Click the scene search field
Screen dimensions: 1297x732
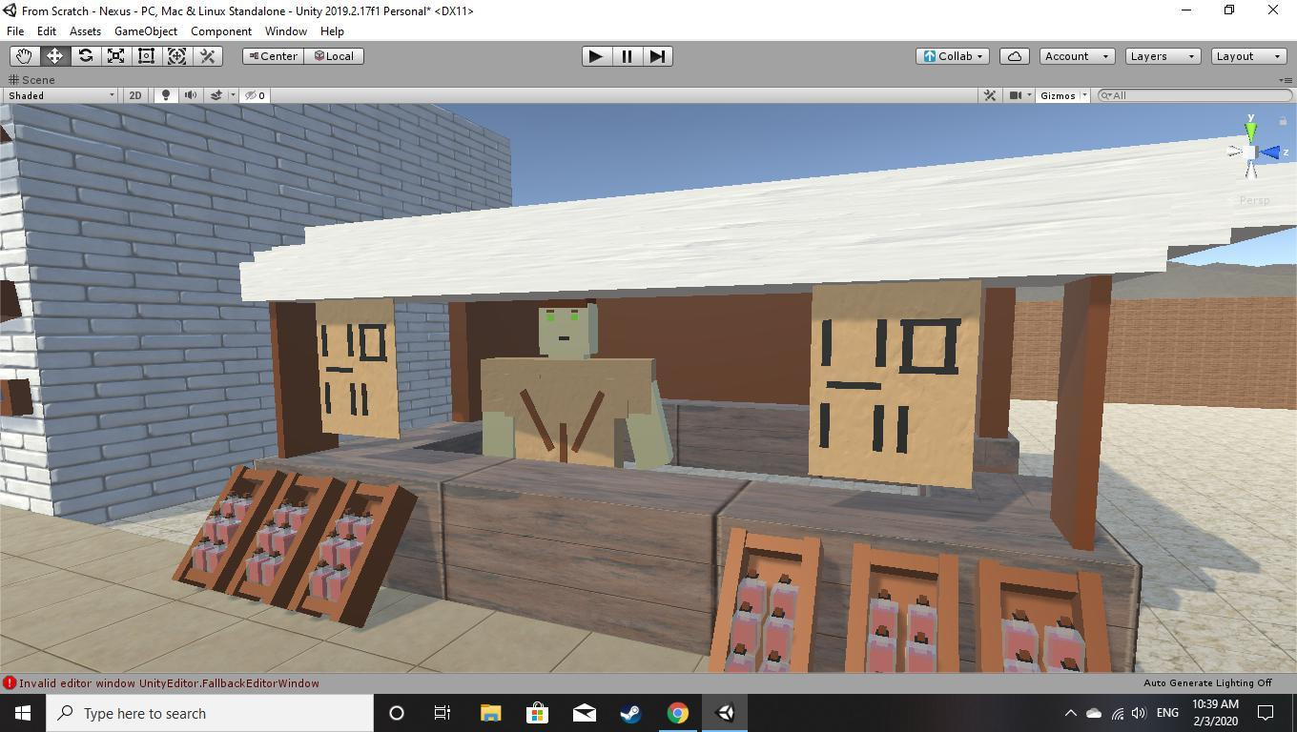(x=1195, y=95)
